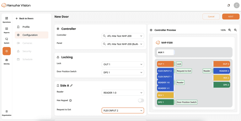Click the READER 1-1 port
The height and width of the screenshot is (121, 241).
[165, 88]
